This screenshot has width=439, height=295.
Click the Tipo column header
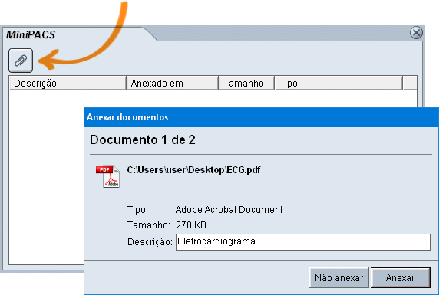338,84
